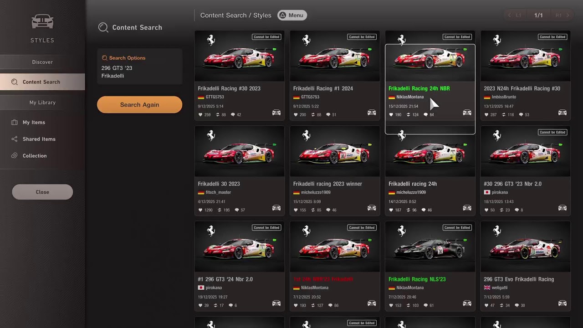Click repost icon on Frikadelli Racing #1 2024 card
Image resolution: width=583 pixels, height=328 pixels.
pos(312,115)
